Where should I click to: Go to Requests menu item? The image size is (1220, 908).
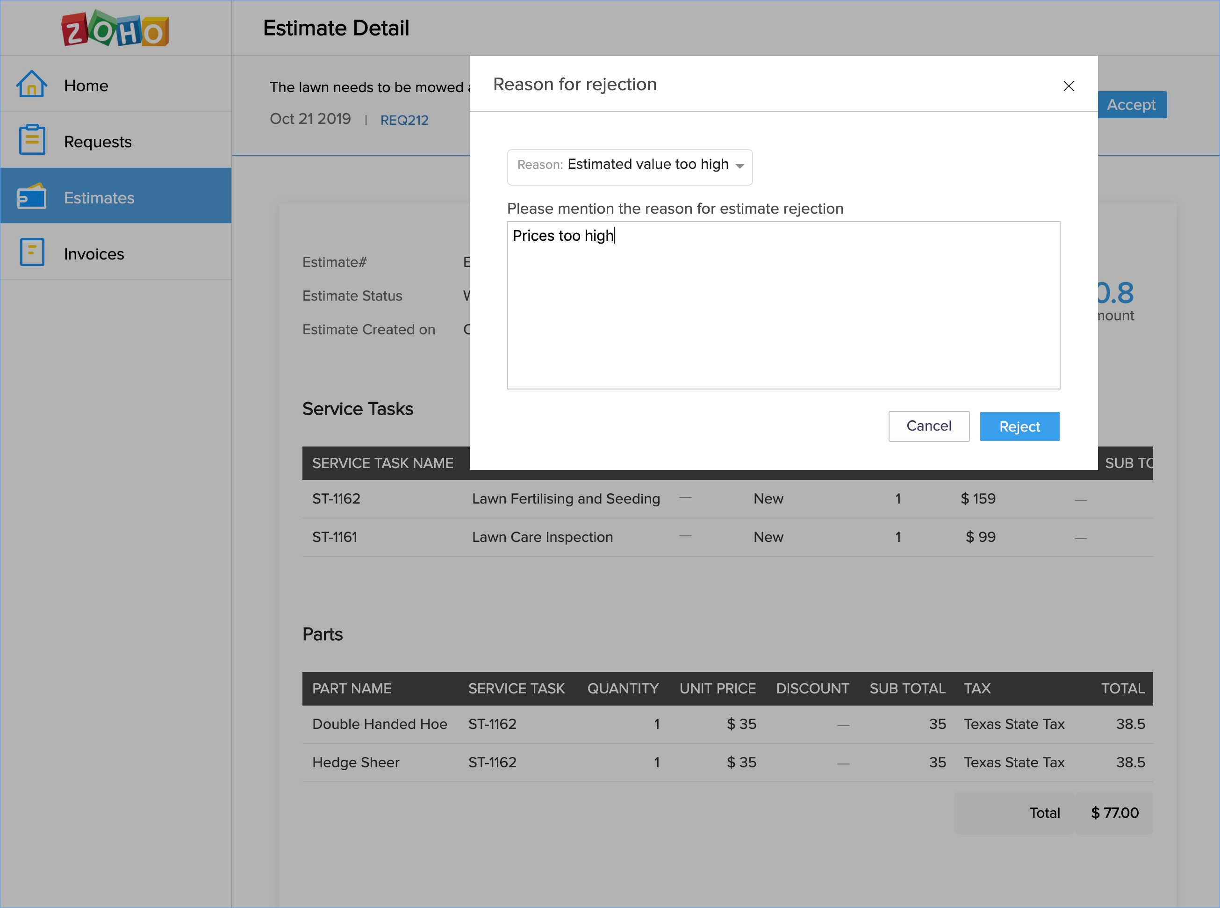pyautogui.click(x=98, y=142)
